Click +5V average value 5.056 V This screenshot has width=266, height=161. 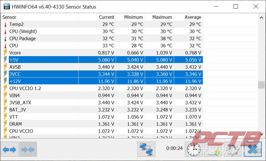point(193,60)
